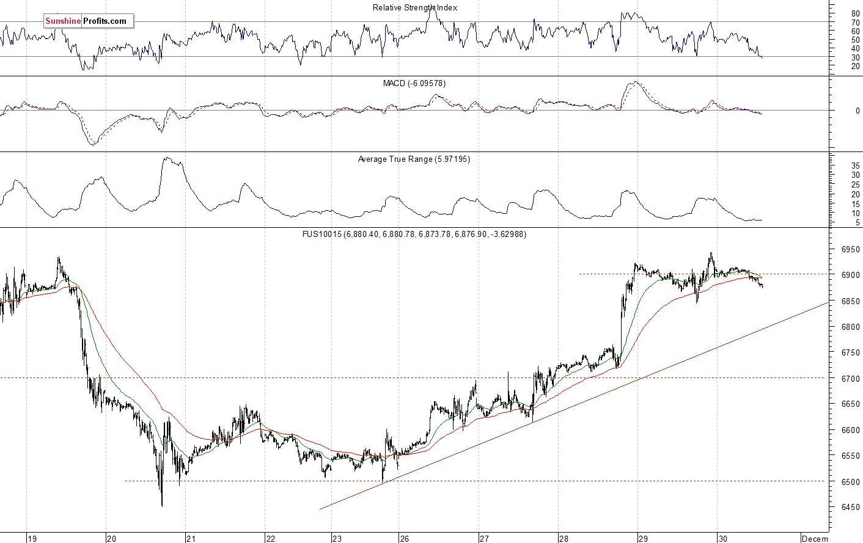Click date label 22 on time axis

click(270, 539)
